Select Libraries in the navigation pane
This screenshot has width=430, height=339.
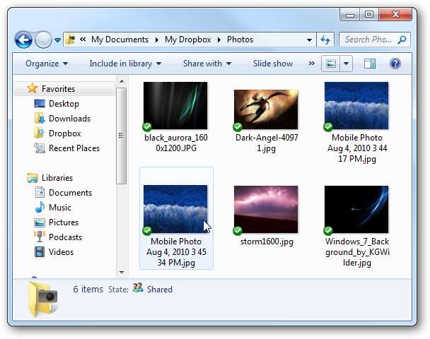(57, 178)
